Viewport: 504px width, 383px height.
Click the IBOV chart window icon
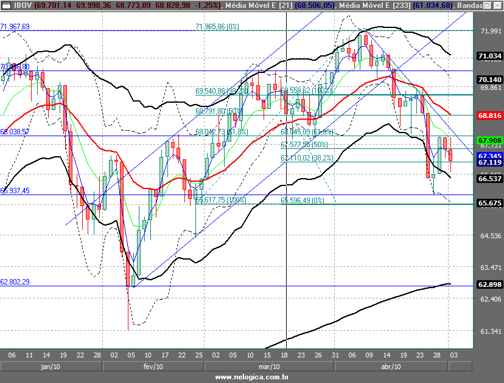(6, 5)
